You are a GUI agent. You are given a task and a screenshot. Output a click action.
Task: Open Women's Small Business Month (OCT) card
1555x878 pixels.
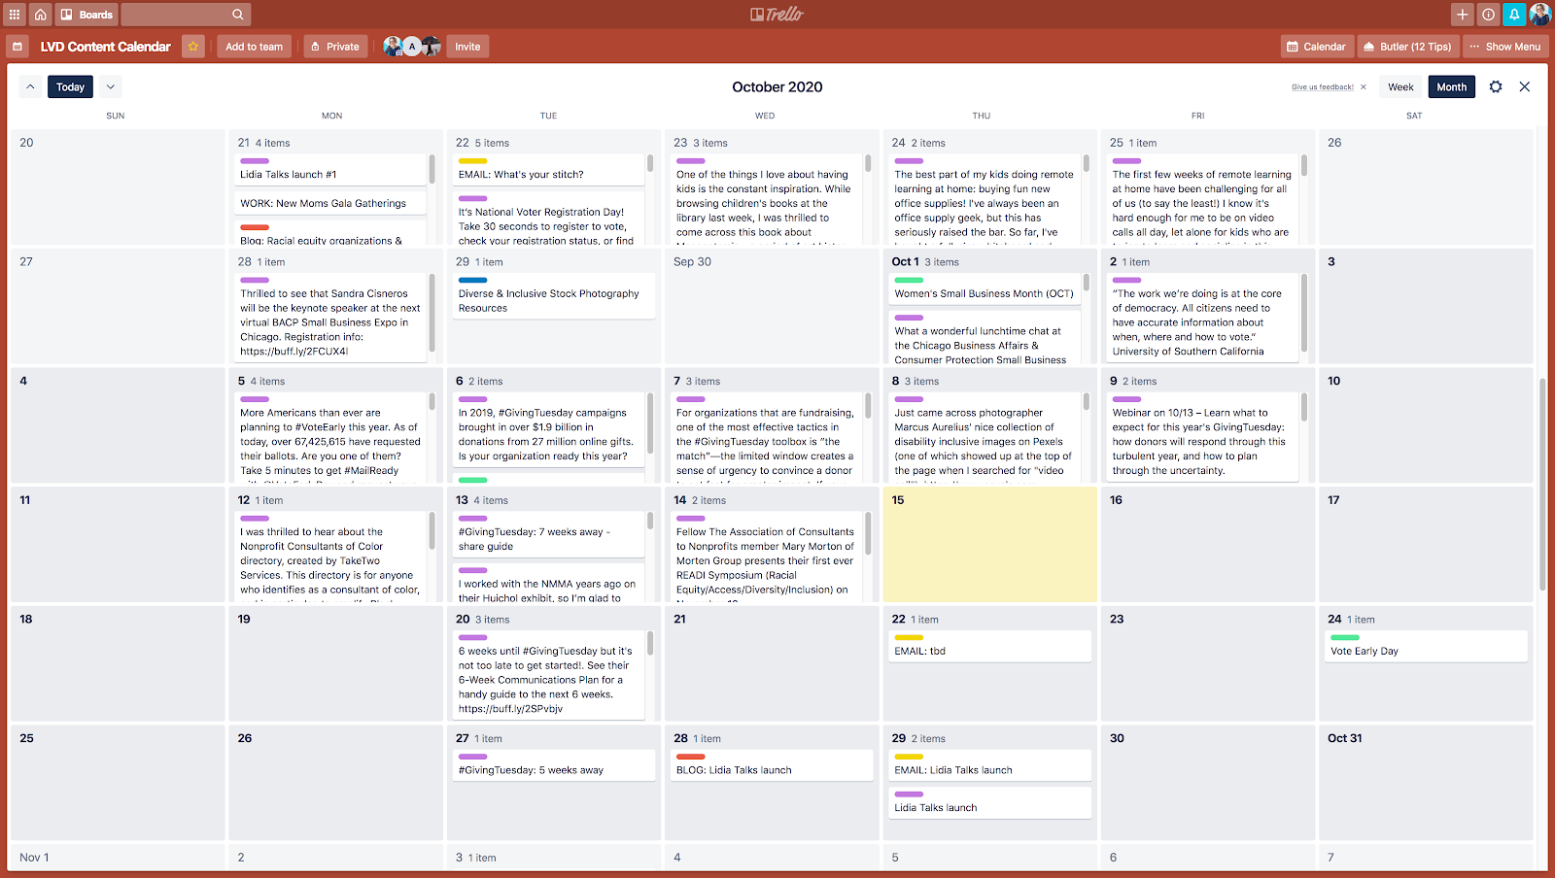tap(983, 288)
